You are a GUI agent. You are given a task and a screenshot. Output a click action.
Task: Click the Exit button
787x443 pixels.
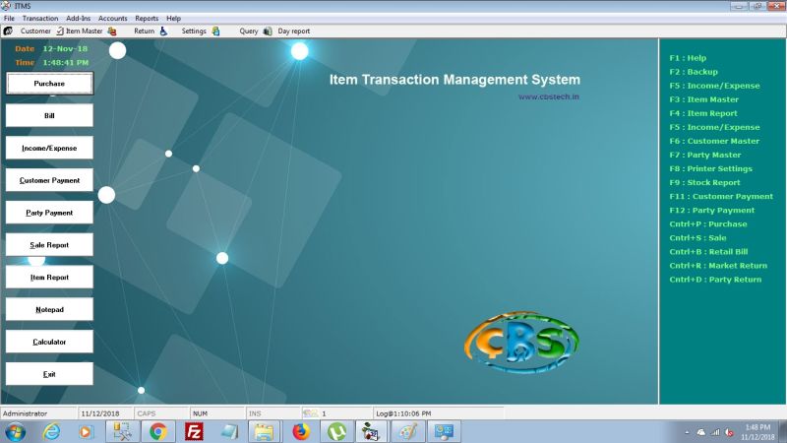pos(49,374)
